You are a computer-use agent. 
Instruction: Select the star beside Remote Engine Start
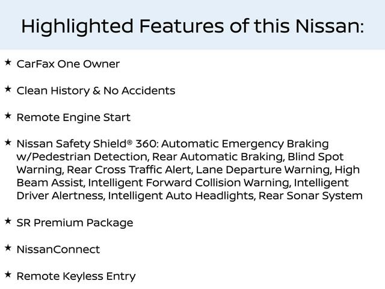8,115
